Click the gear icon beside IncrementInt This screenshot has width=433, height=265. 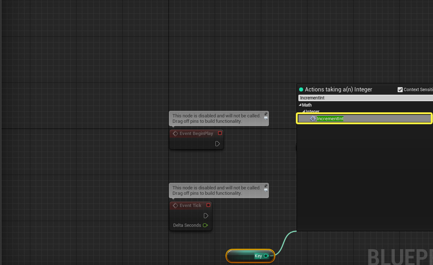pyautogui.click(x=313, y=118)
